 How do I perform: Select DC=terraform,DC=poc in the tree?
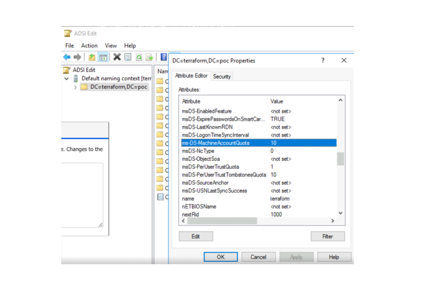click(119, 87)
